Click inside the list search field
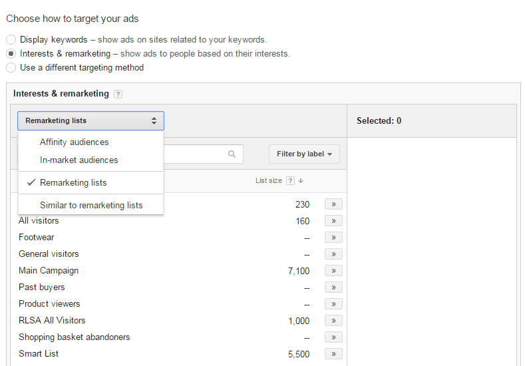Screen dimensions: 525x366 [196, 154]
